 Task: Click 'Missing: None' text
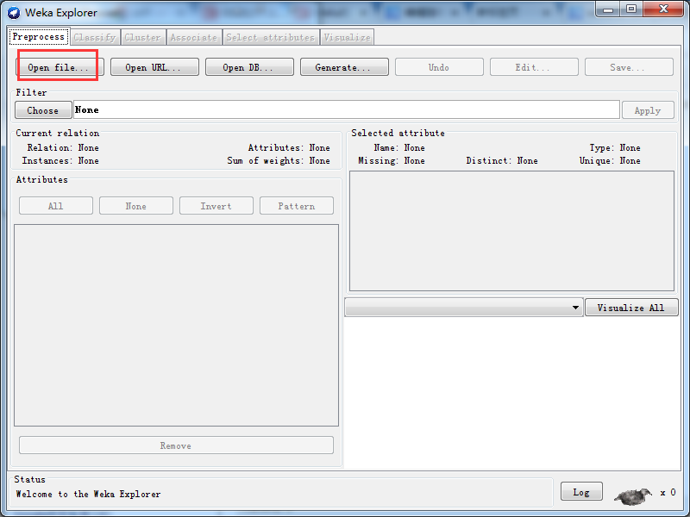(x=392, y=160)
